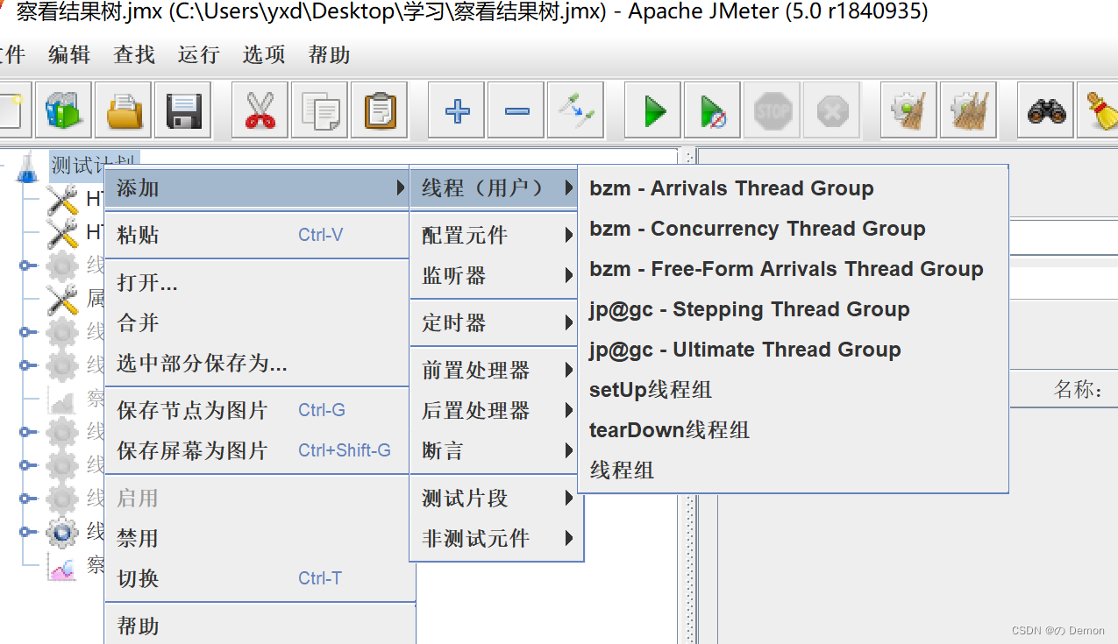Add bzm - Arrivals Thread Group
Viewport: 1118px width, 644px height.
click(x=793, y=188)
